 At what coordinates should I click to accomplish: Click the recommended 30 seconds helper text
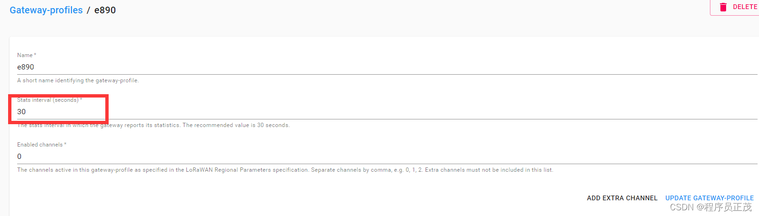(x=153, y=125)
